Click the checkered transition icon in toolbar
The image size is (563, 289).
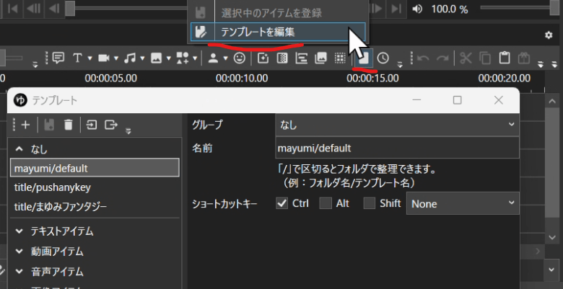click(282, 58)
